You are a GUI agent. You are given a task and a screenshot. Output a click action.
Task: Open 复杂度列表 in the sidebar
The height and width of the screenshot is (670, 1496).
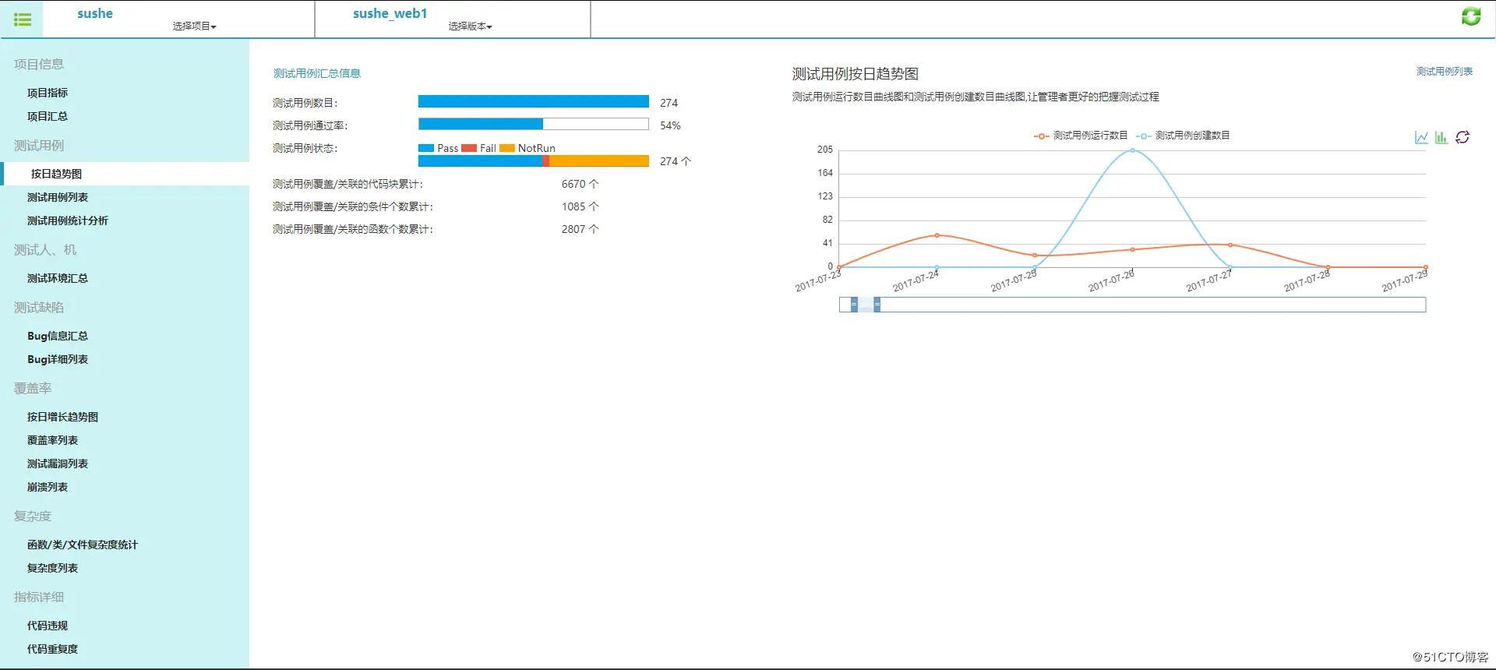tap(53, 568)
